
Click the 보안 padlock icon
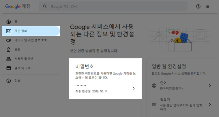[9, 49]
